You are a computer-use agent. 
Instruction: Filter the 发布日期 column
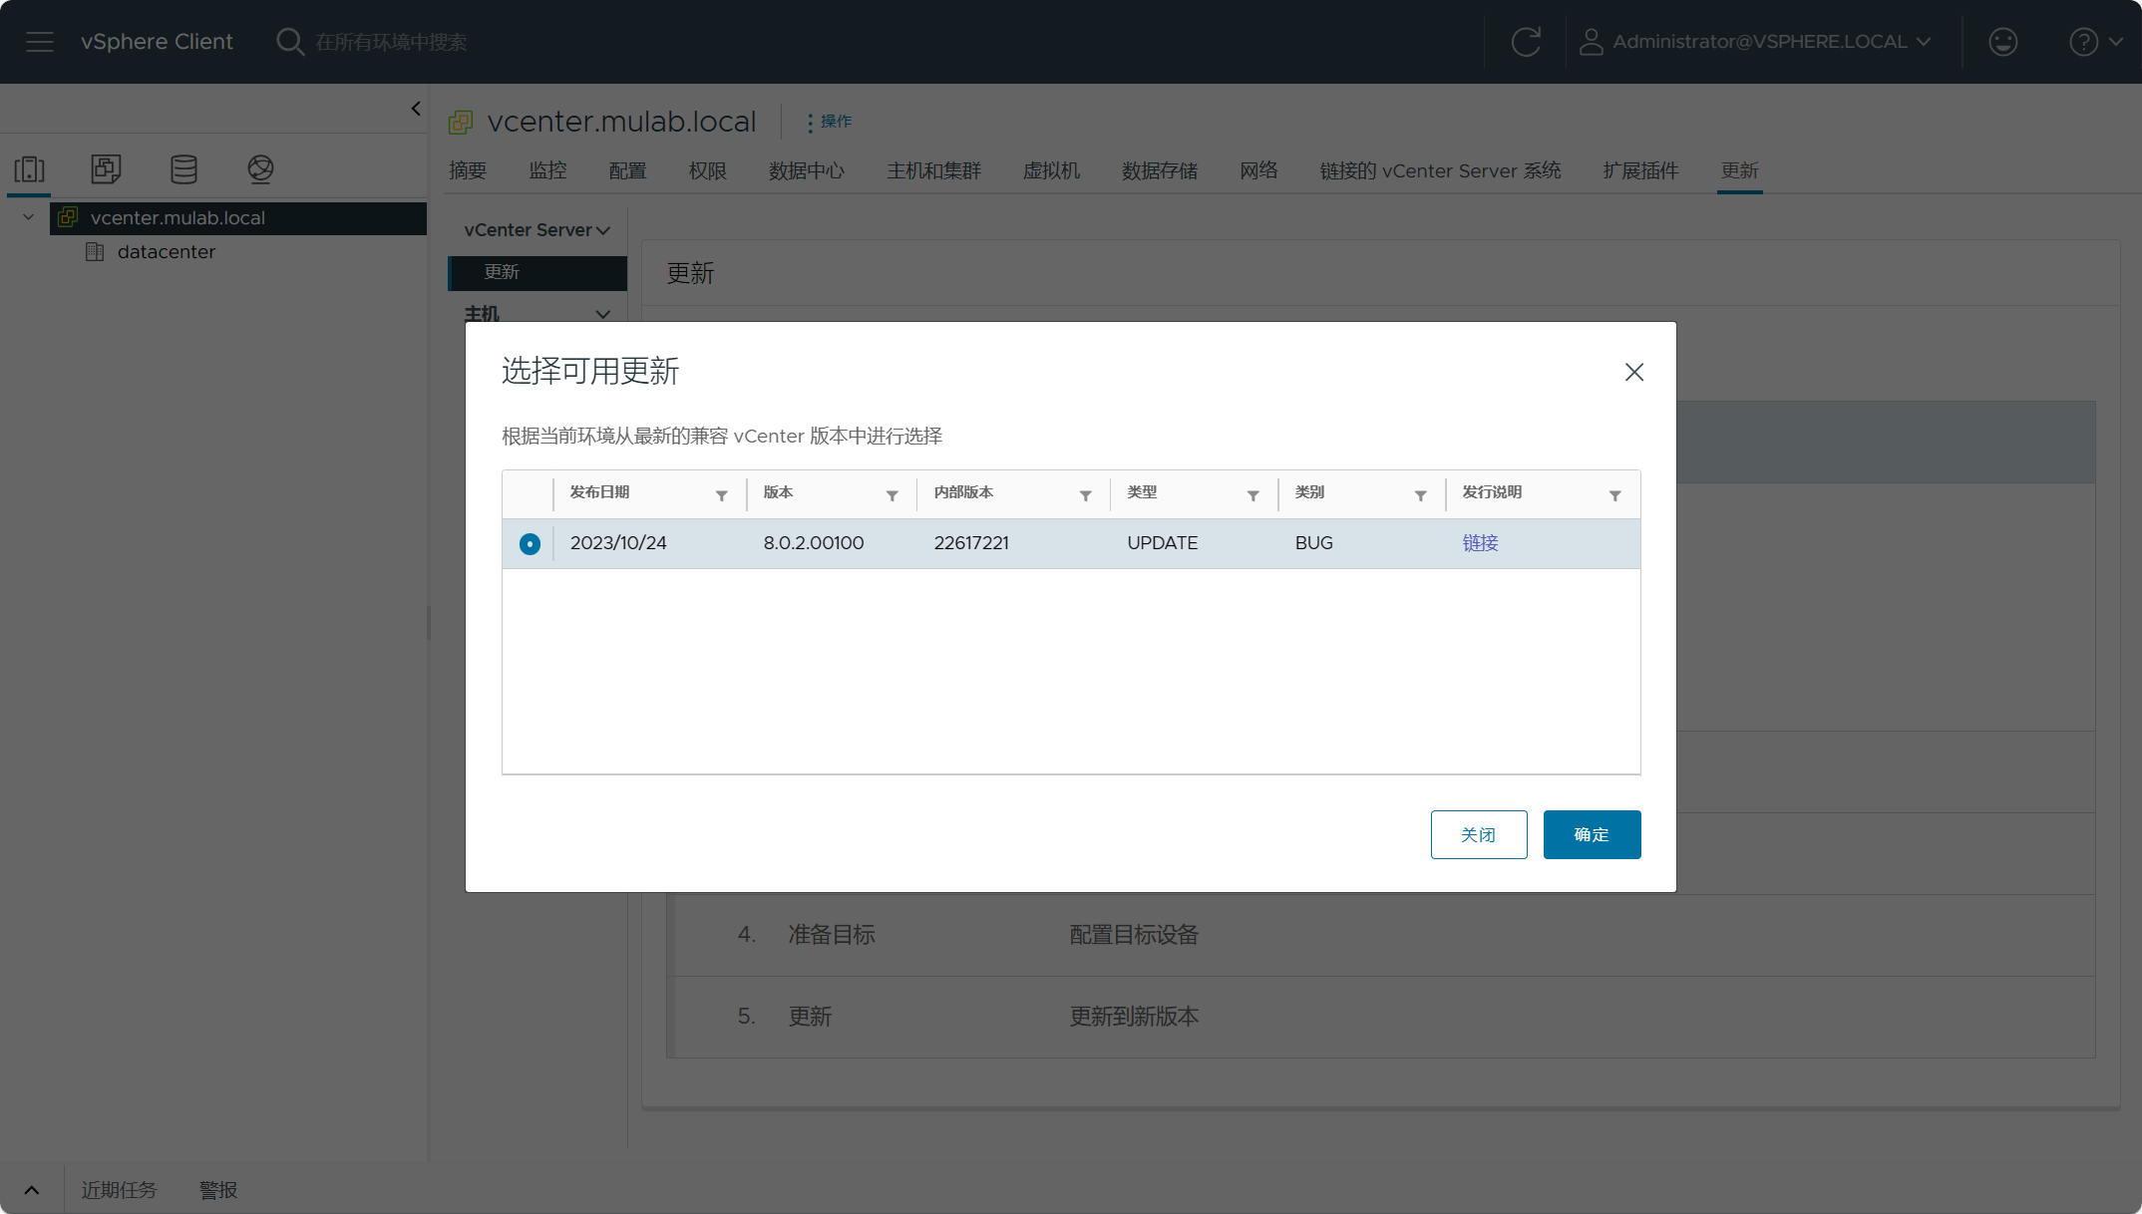(721, 495)
